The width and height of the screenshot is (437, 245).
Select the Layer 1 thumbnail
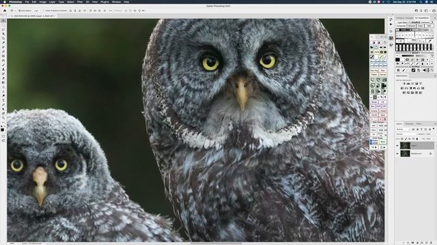(405, 146)
